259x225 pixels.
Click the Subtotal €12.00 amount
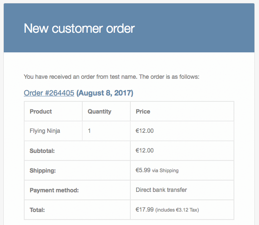coord(145,150)
